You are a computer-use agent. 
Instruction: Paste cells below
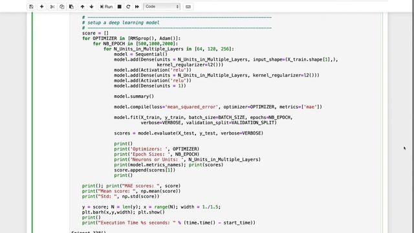[71, 6]
